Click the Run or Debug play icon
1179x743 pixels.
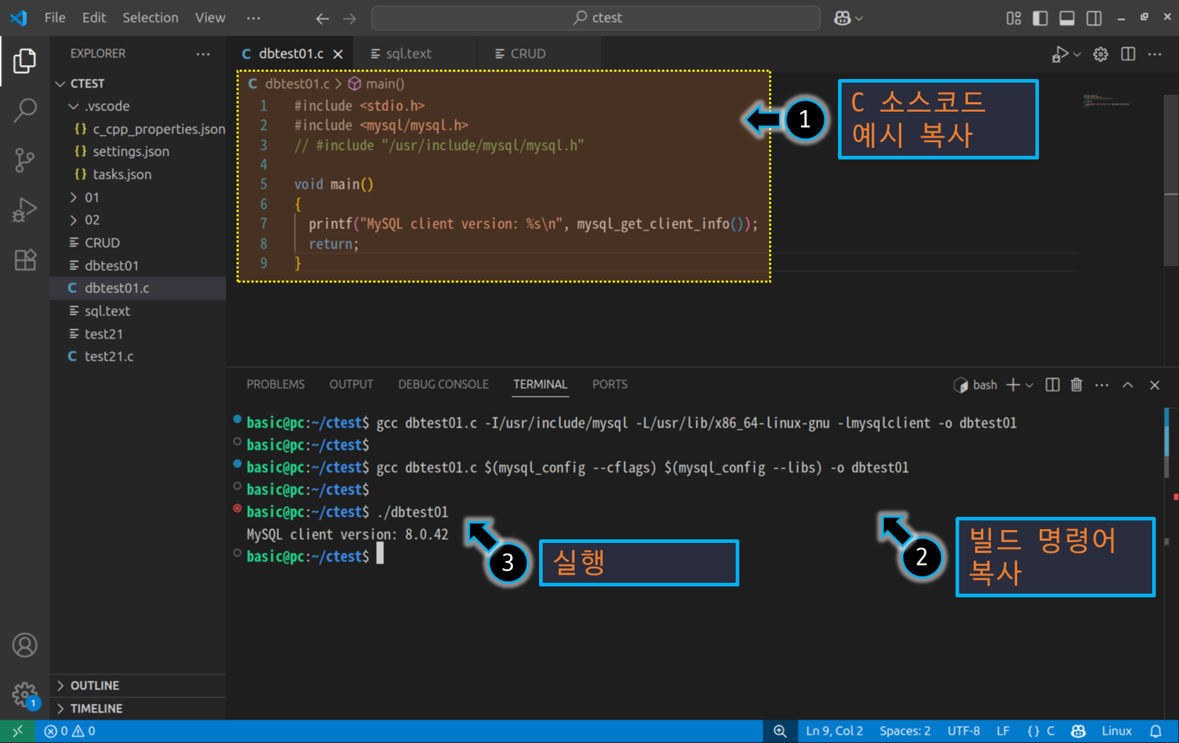click(1059, 54)
